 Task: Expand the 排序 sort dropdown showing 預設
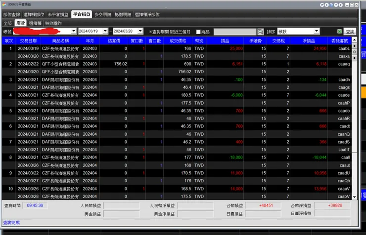317,31
